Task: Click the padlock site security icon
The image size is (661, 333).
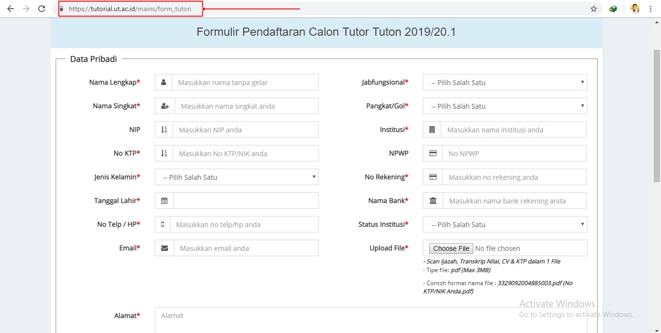Action: [61, 9]
